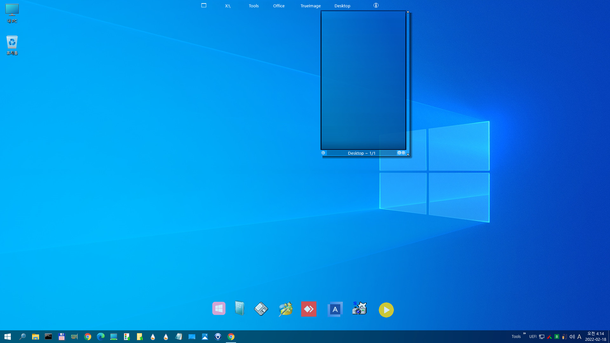Click the network card taskbar icon
Image resolution: width=610 pixels, height=343 pixels.
pos(74,337)
